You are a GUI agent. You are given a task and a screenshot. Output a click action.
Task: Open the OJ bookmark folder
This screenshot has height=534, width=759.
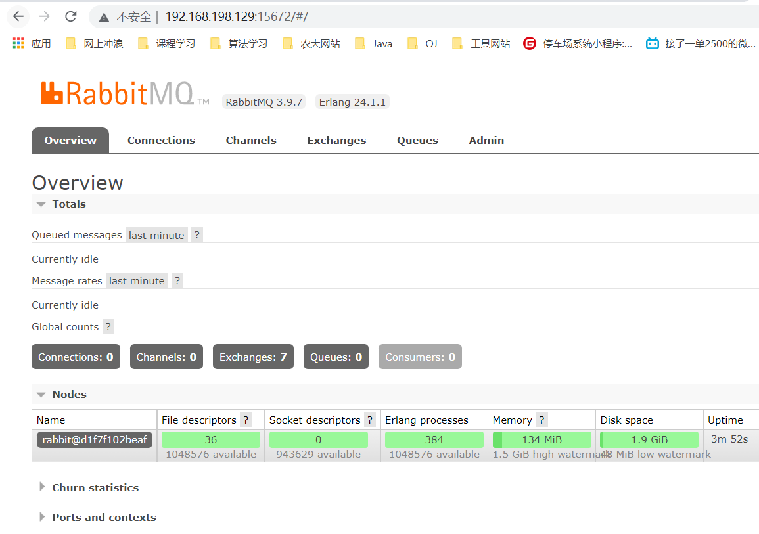(x=422, y=44)
